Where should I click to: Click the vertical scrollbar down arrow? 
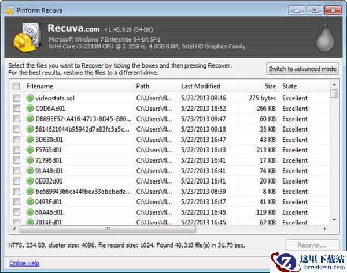[x=334, y=220]
